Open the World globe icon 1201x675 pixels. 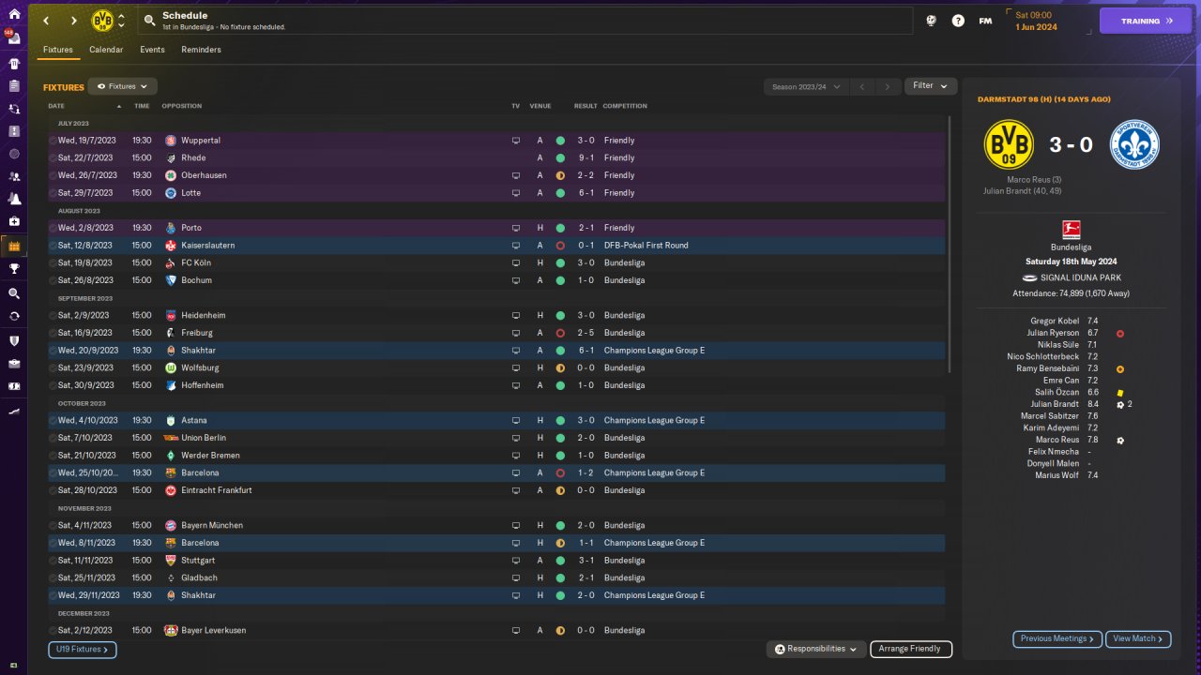pyautogui.click(x=931, y=21)
